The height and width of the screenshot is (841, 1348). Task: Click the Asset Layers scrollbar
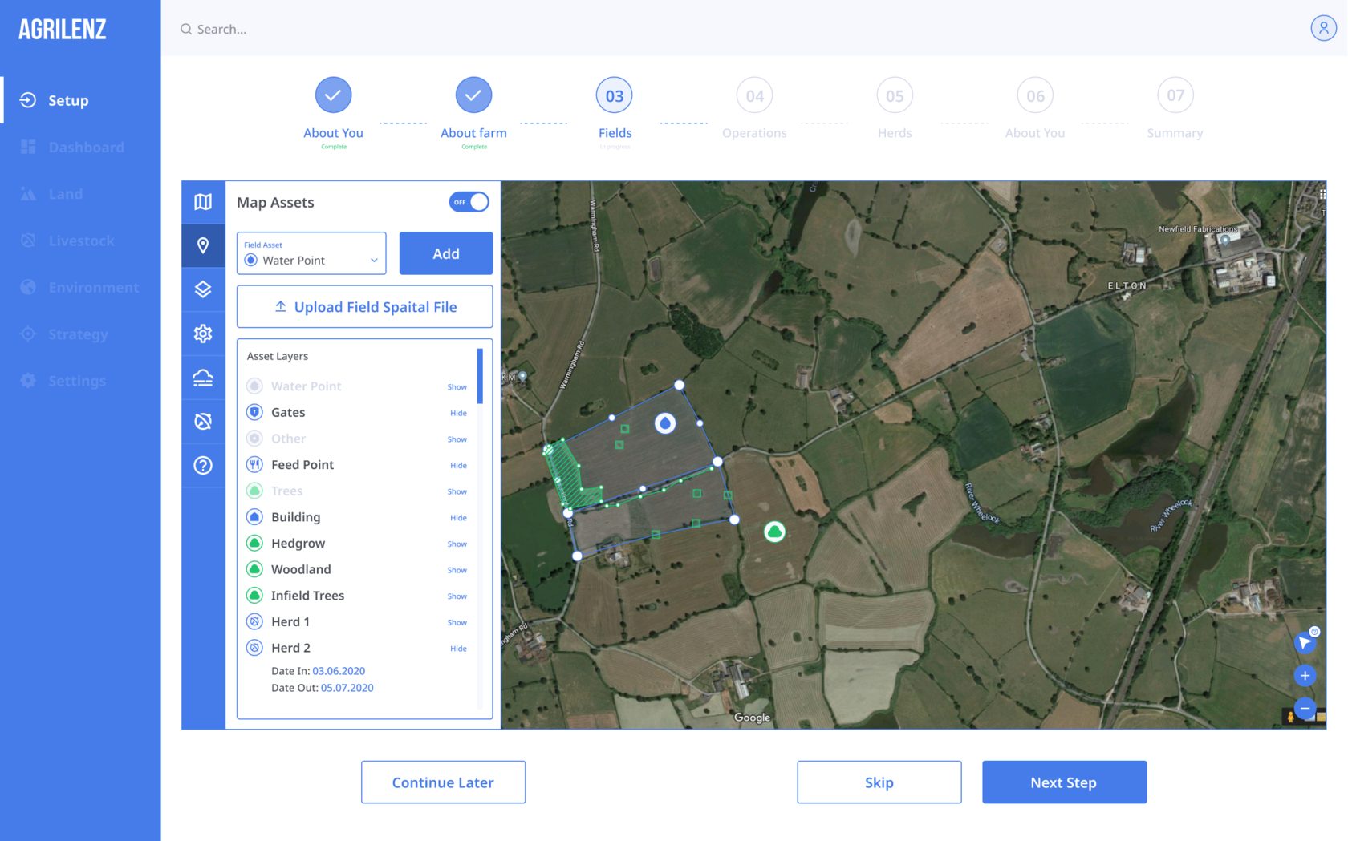[480, 377]
